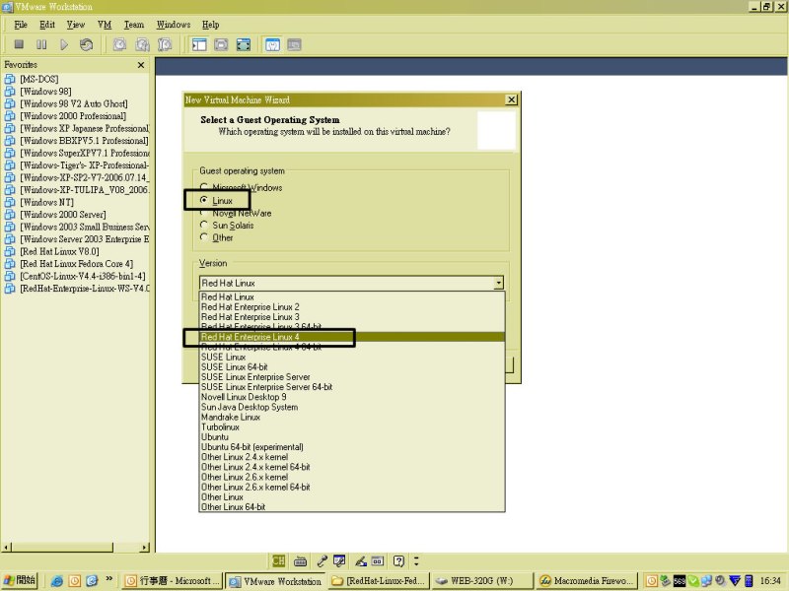
Task: Switch to 行事曆 - Microsoft taskbar button
Action: [x=172, y=581]
